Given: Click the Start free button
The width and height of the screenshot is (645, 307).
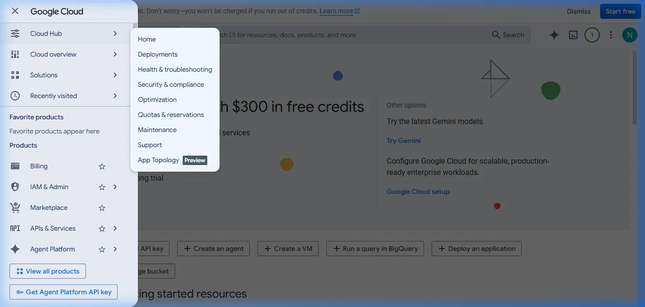Looking at the screenshot, I should click(x=620, y=11).
